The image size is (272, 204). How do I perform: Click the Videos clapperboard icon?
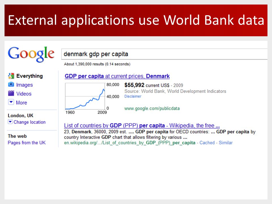point(11,93)
